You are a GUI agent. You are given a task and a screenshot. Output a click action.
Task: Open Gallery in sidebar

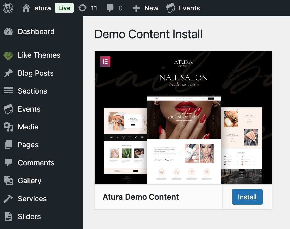30,181
